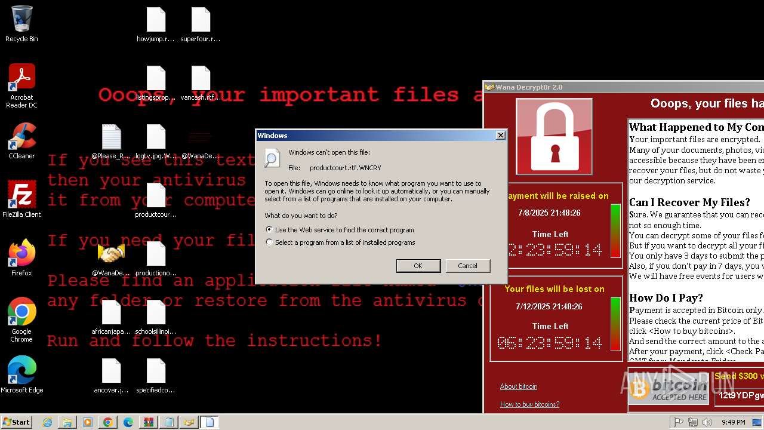The width and height of the screenshot is (764, 430).
Task: Open the Start menu
Action: pos(17,422)
